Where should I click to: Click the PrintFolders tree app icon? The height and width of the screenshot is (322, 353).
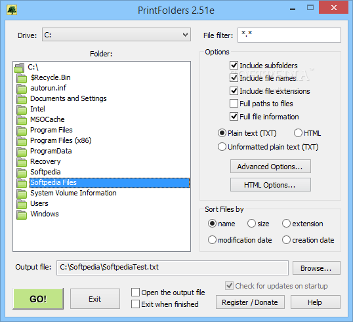pos(12,10)
